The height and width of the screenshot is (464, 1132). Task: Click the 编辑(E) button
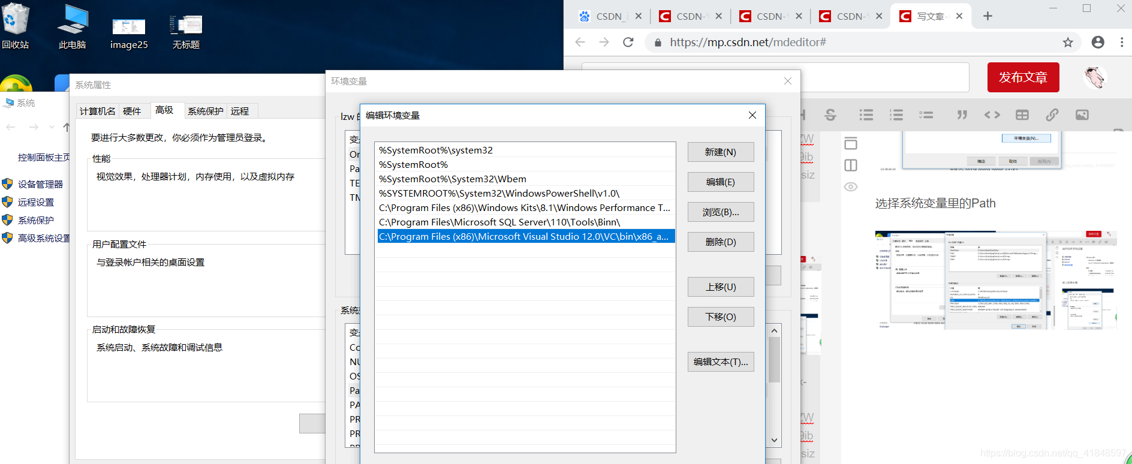(721, 182)
